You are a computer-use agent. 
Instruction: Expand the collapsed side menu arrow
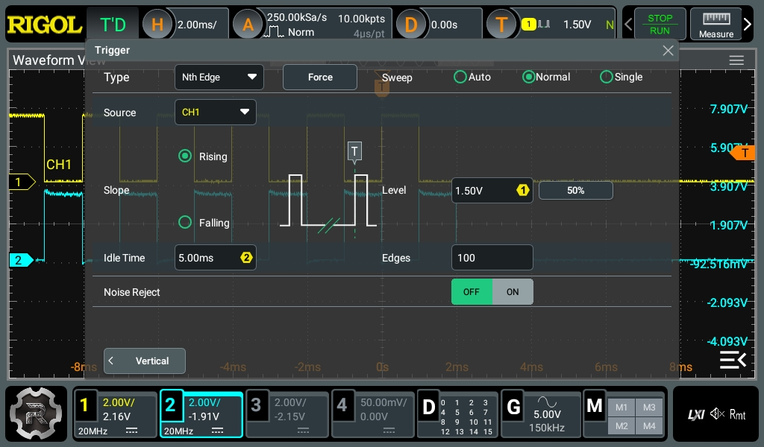click(732, 361)
